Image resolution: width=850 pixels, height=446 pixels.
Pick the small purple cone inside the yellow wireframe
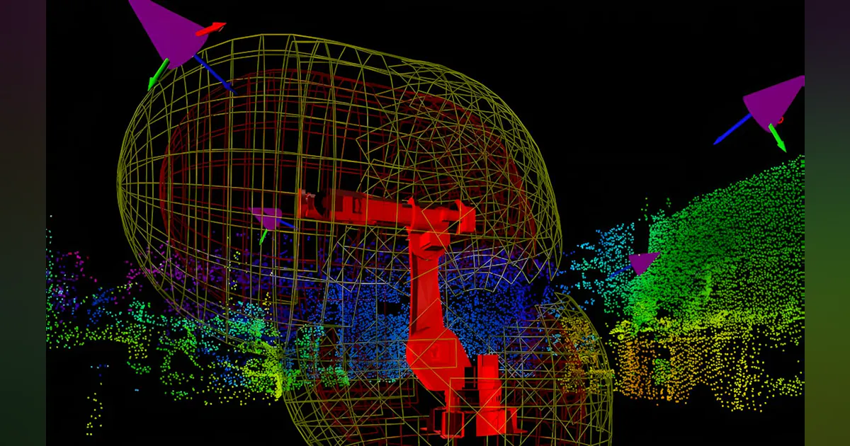coord(268,218)
